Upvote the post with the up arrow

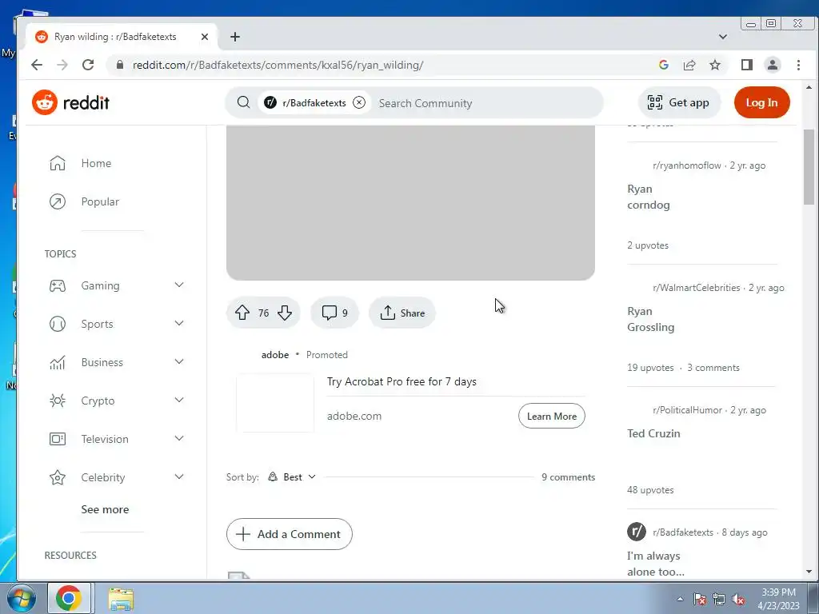pos(242,313)
